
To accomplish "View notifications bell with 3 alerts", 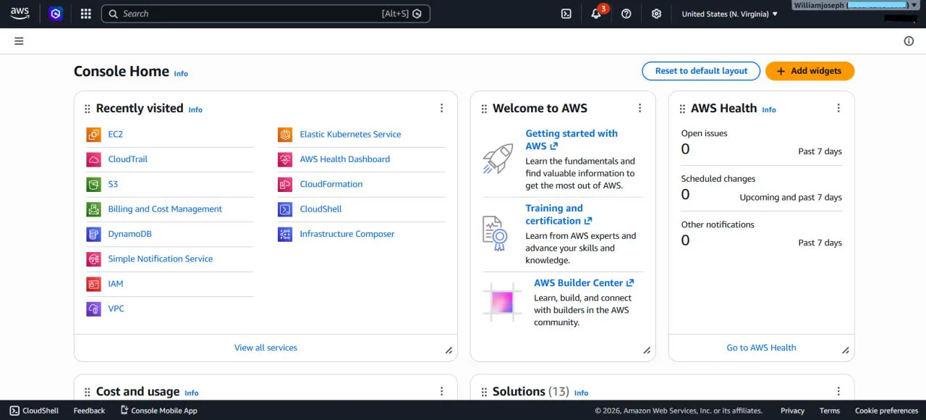I will 598,13.
